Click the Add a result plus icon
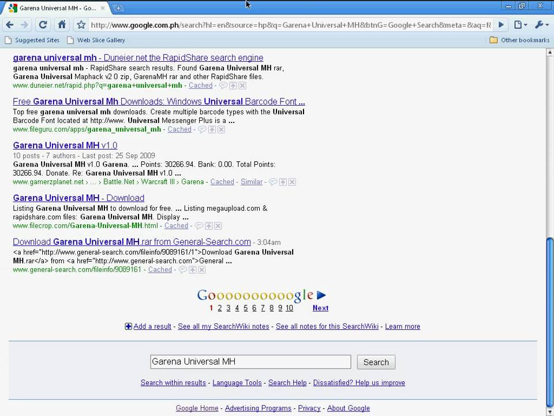Image resolution: width=554 pixels, height=416 pixels. [x=128, y=326]
